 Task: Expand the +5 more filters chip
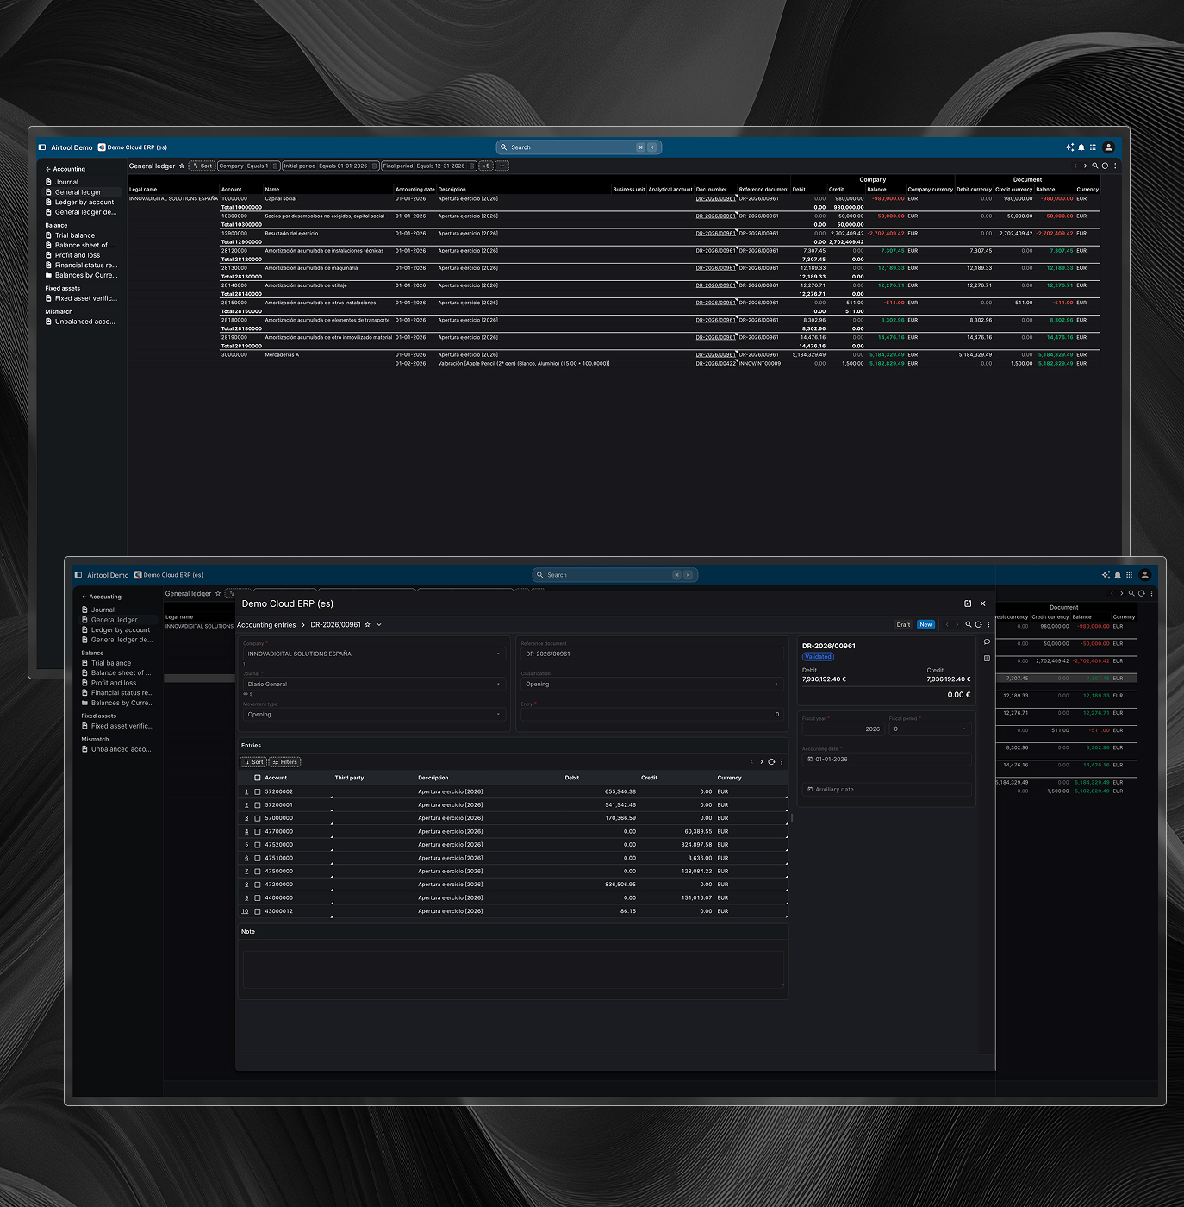tap(486, 166)
